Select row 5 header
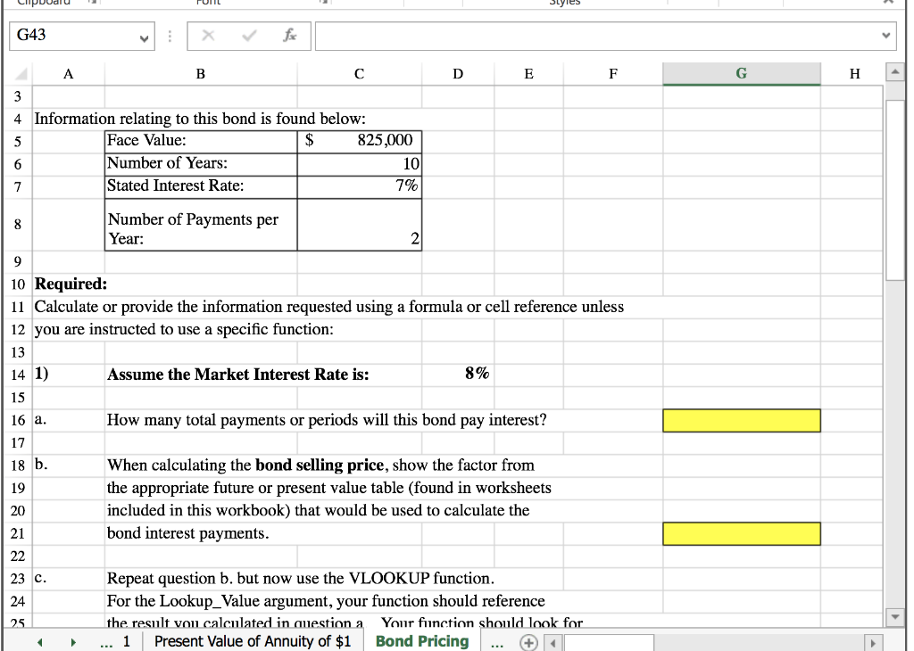914x651 pixels. 18,142
